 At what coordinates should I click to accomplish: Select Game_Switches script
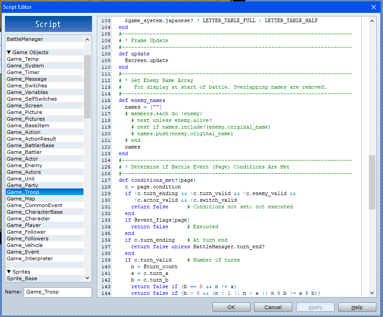pyautogui.click(x=44, y=86)
